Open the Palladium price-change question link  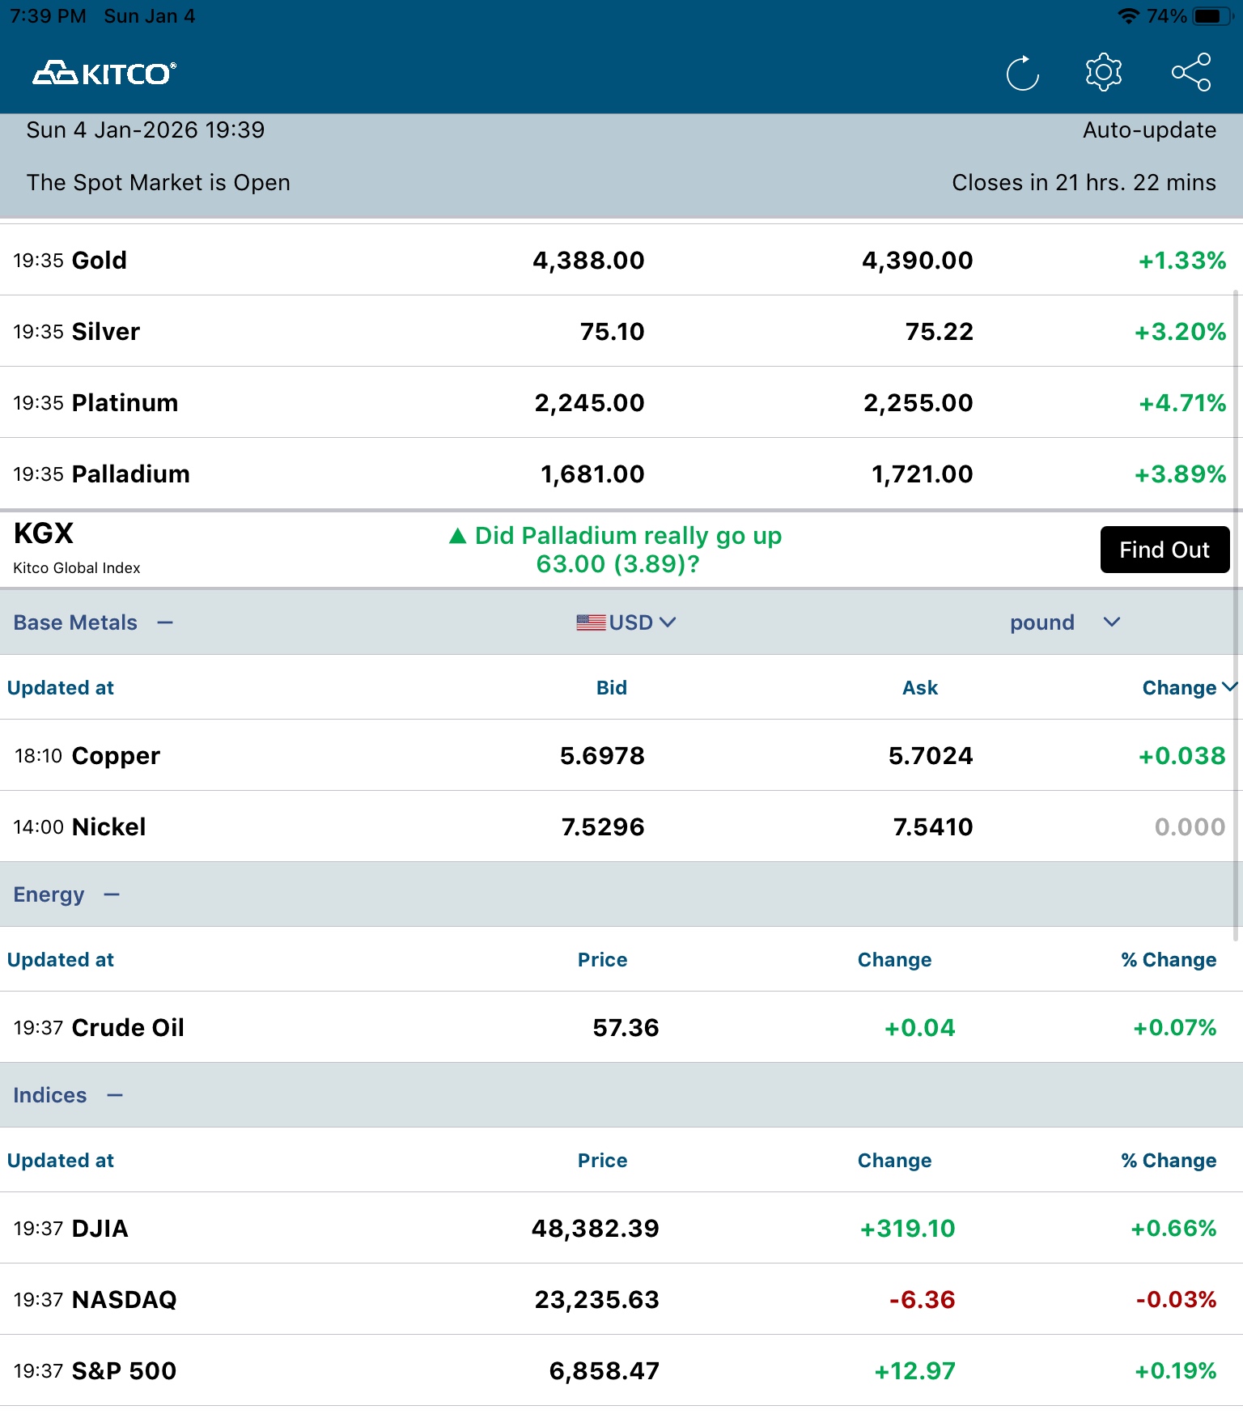click(x=617, y=550)
